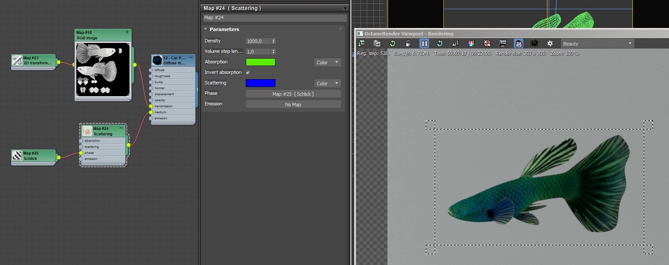Viewport: 669px width, 265px height.
Task: Click the material node emission input socket
Action: pyautogui.click(x=151, y=118)
